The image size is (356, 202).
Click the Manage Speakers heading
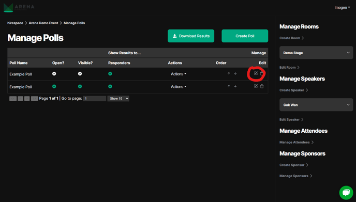click(302, 79)
